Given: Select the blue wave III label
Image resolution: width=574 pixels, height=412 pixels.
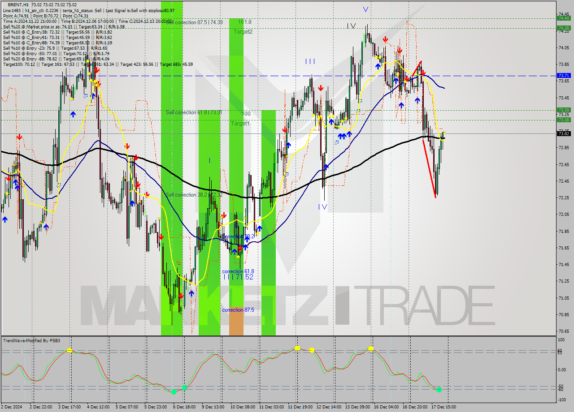Looking at the screenshot, I should [310, 61].
